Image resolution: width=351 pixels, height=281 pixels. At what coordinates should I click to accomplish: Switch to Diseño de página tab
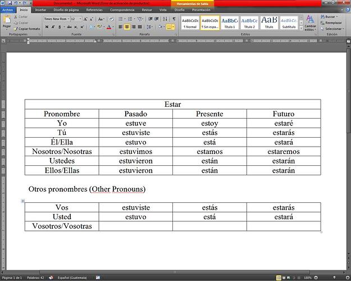66,10
